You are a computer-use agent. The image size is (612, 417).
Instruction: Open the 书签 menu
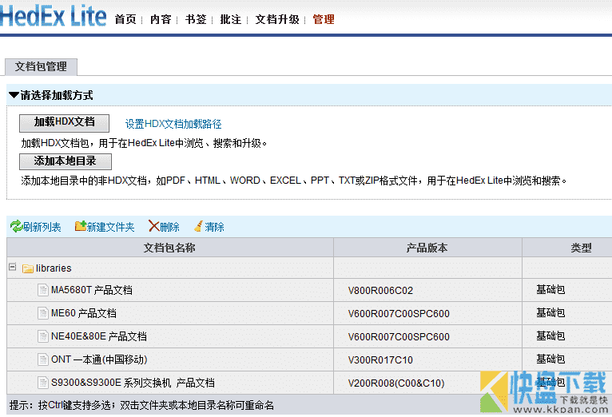tap(196, 19)
